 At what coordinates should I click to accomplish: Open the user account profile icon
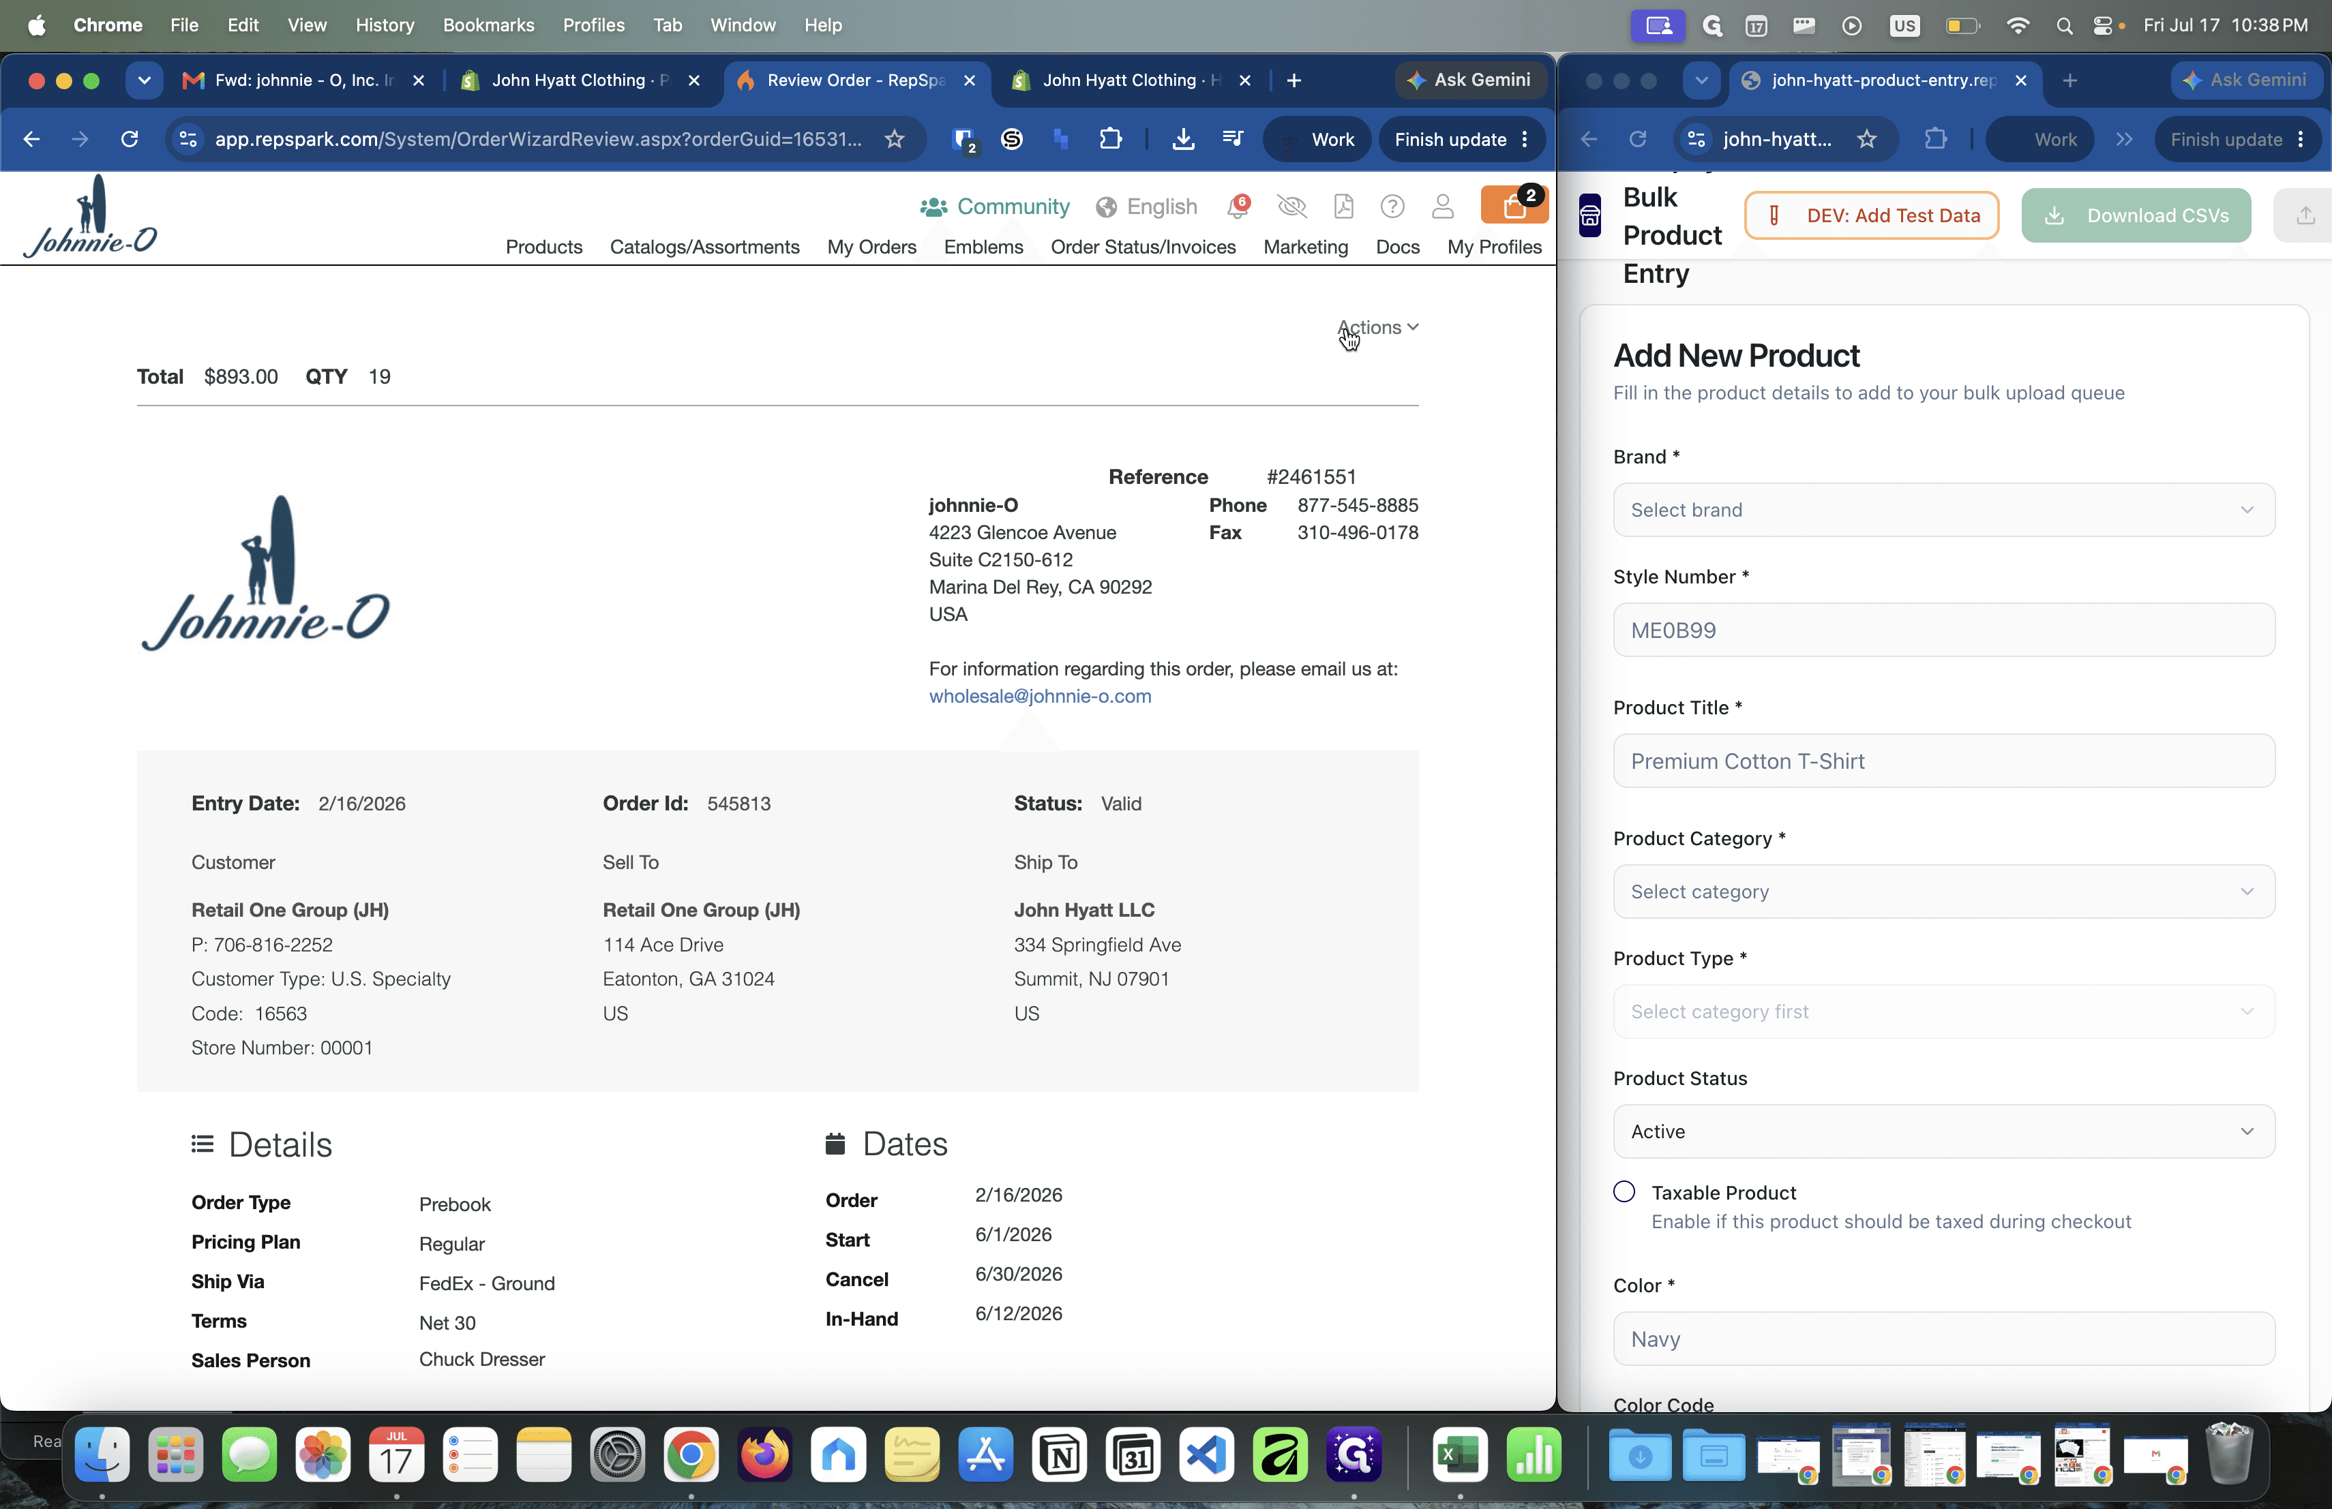coord(1442,207)
